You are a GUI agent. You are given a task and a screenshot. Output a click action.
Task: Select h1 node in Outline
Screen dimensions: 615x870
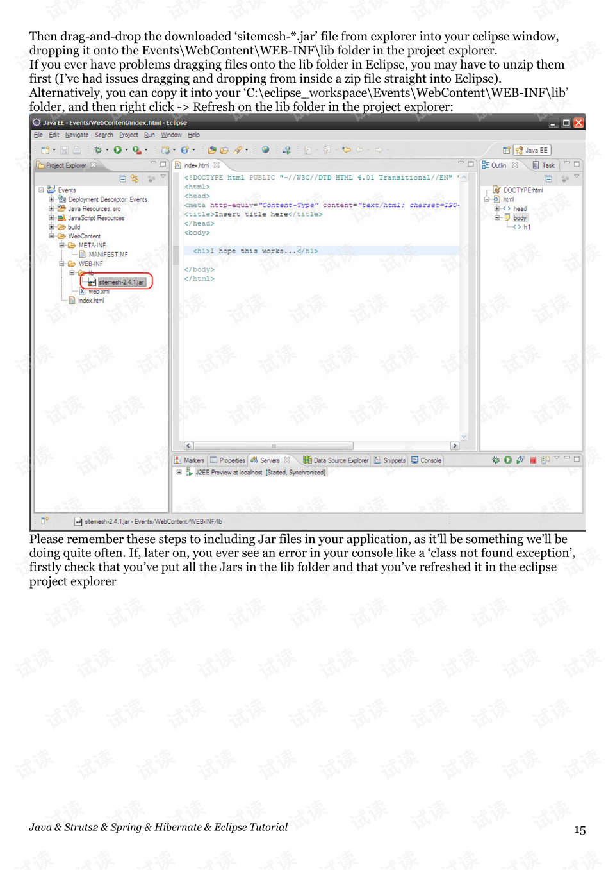pyautogui.click(x=522, y=227)
